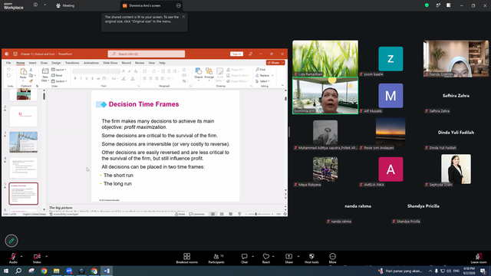Image resolution: width=491 pixels, height=276 pixels.
Task: Click the Zoom view layout icon
Action: [x=448, y=5]
